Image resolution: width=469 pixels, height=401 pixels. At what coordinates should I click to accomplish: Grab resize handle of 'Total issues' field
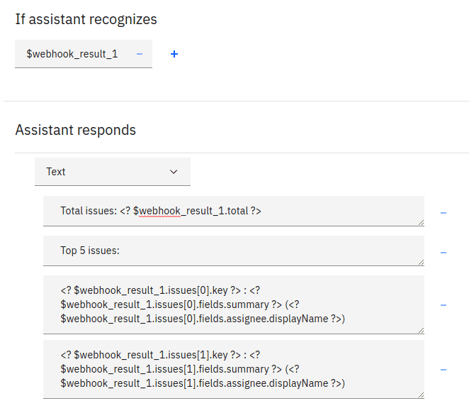point(421,223)
